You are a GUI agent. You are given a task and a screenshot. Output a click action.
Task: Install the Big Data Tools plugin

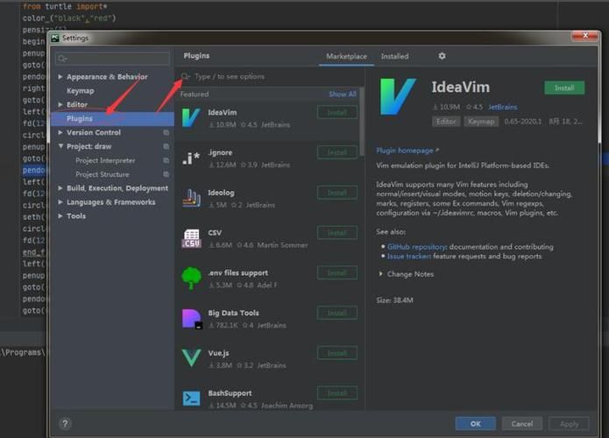click(x=337, y=313)
